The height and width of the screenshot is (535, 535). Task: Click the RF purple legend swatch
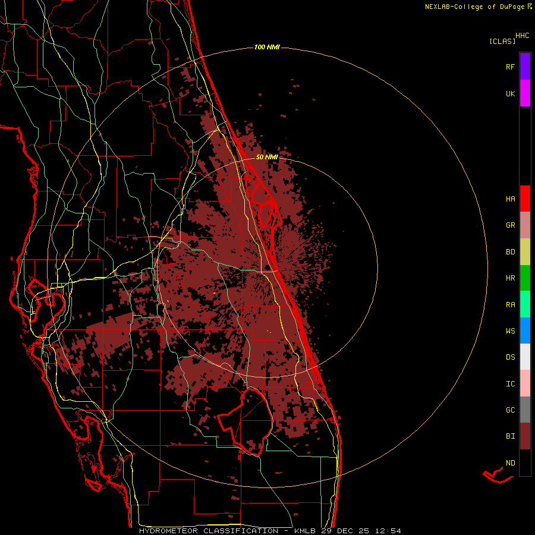point(525,67)
